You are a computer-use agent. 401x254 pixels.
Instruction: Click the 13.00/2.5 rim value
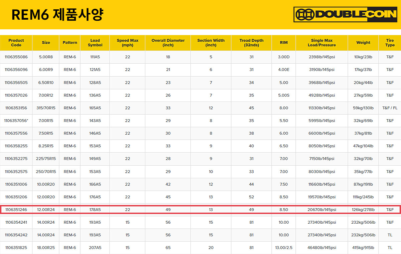pyautogui.click(x=283, y=248)
